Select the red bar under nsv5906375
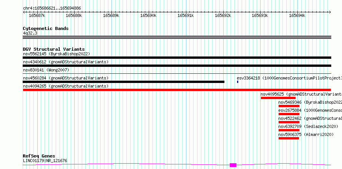Screen dimensions: 342x169 [x=289, y=138]
